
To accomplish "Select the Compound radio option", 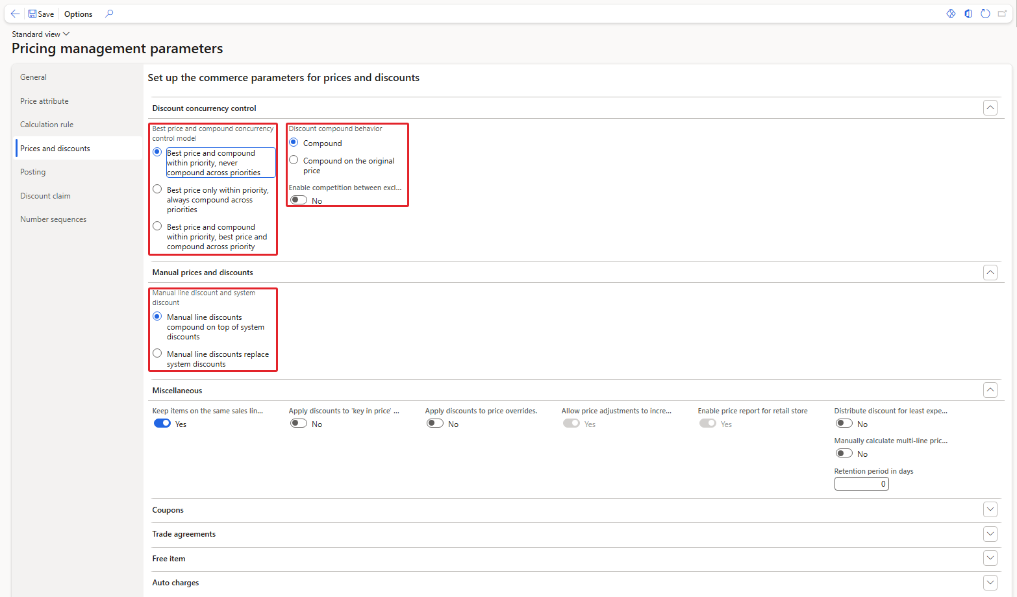I will click(294, 142).
